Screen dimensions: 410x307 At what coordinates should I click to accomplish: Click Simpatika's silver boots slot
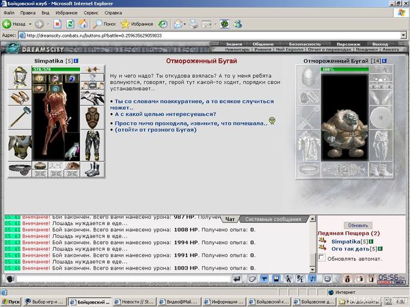(92, 169)
